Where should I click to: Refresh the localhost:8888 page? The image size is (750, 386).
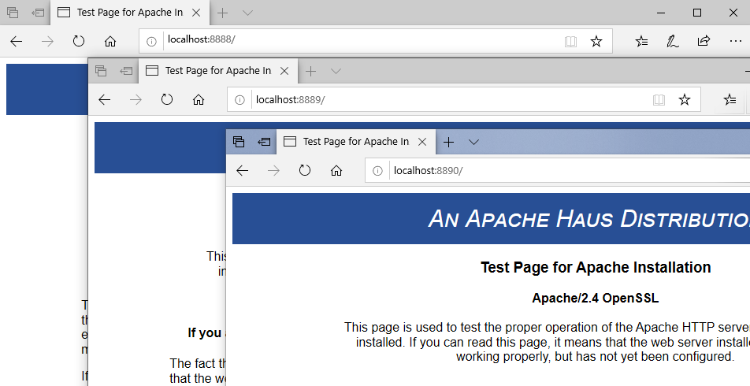[79, 42]
